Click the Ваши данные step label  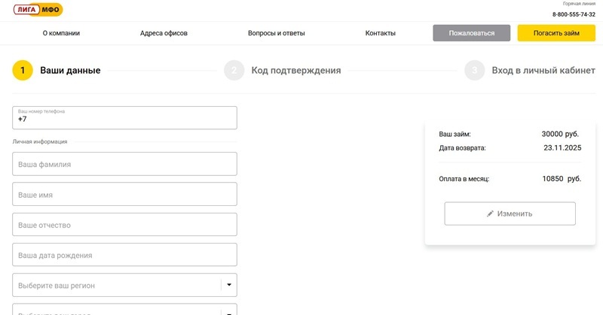point(70,70)
